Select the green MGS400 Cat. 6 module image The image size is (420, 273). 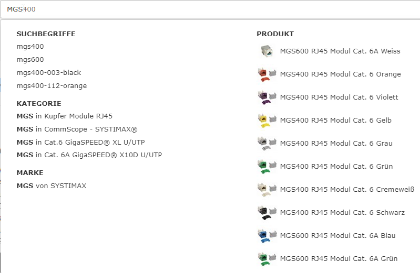[267, 167]
